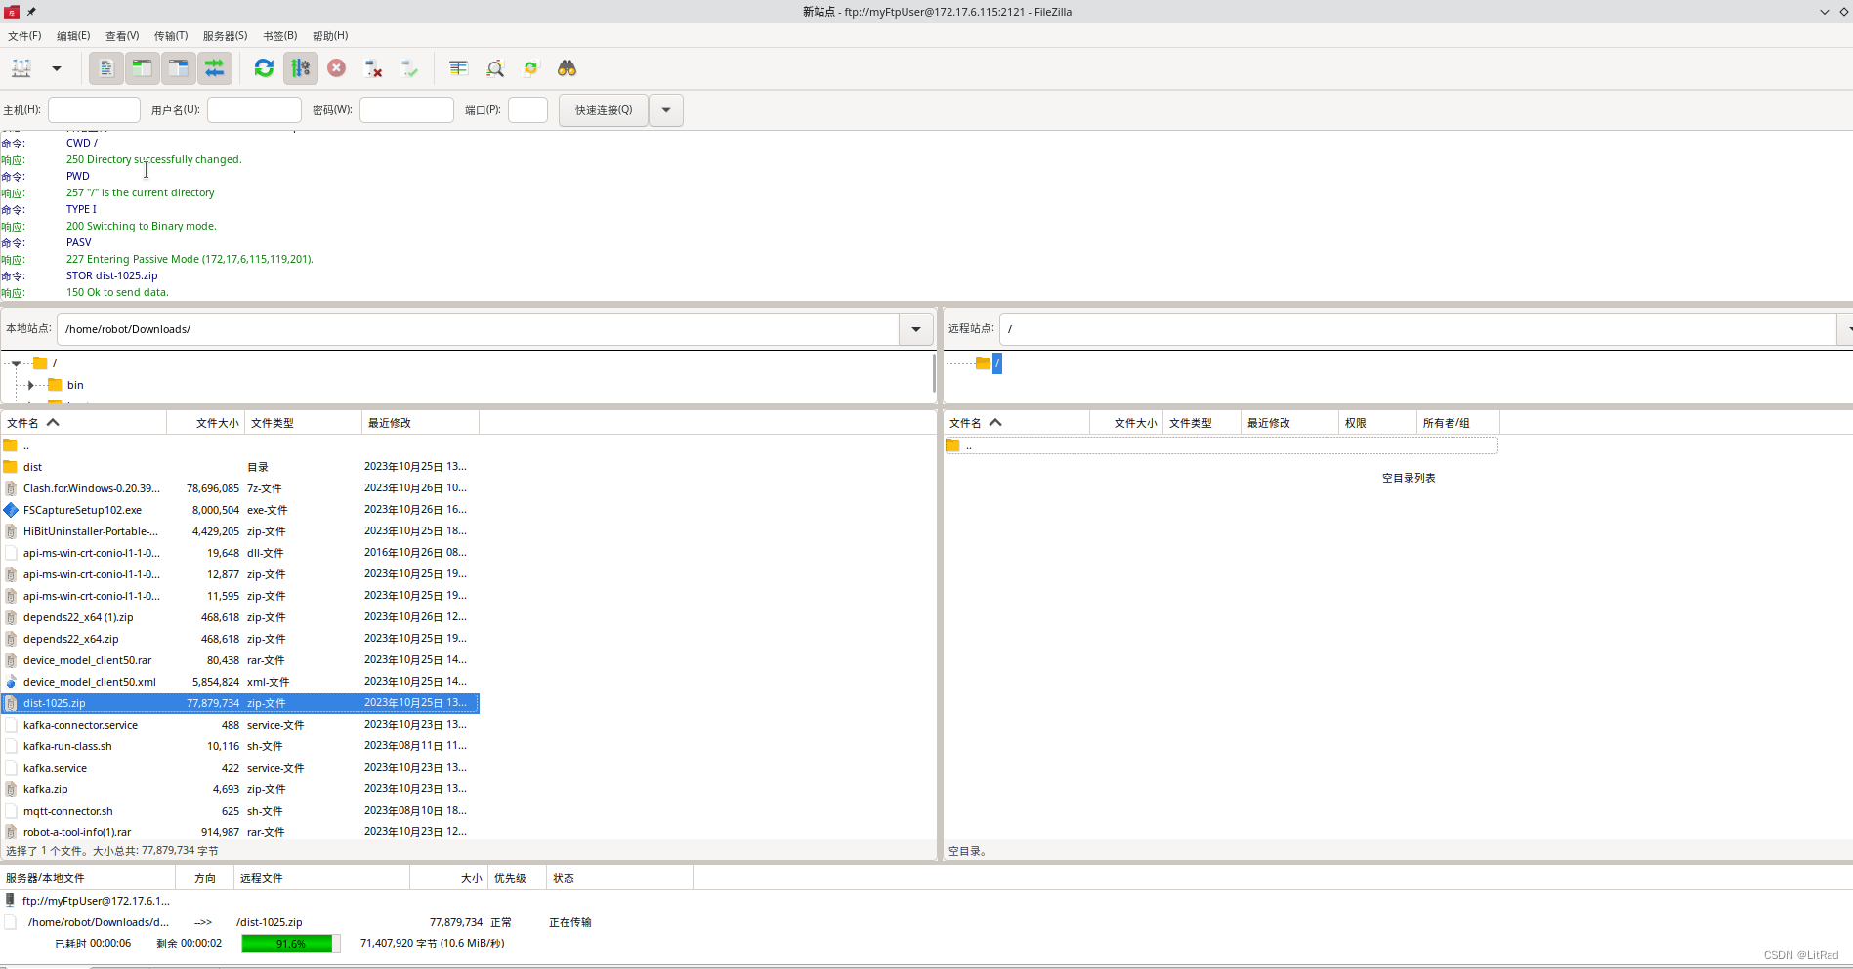Toggle the local directory tree display
This screenshot has height=969, width=1853.
tap(143, 68)
